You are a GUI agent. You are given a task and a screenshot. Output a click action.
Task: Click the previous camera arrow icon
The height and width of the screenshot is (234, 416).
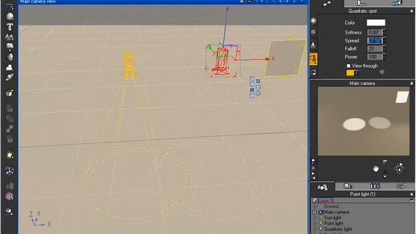pos(313,178)
